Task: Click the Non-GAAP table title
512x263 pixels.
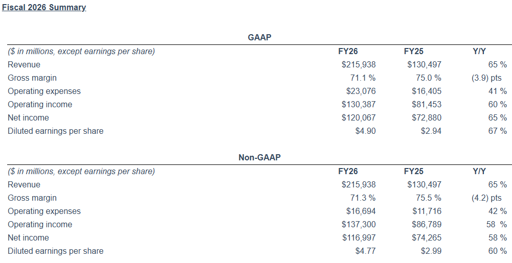Action: click(x=259, y=157)
